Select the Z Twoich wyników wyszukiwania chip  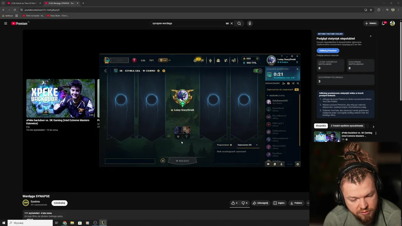[347, 126]
